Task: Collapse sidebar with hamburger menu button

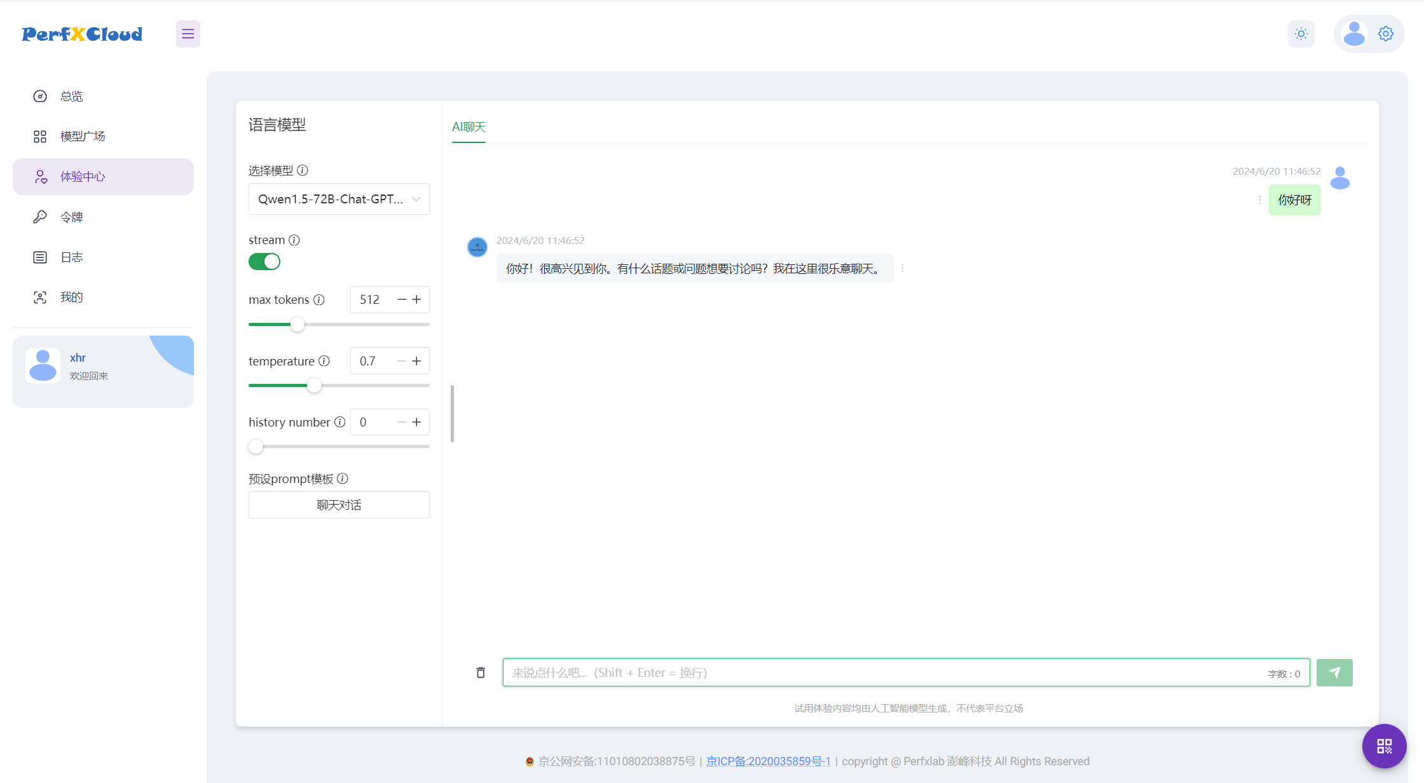Action: point(188,34)
